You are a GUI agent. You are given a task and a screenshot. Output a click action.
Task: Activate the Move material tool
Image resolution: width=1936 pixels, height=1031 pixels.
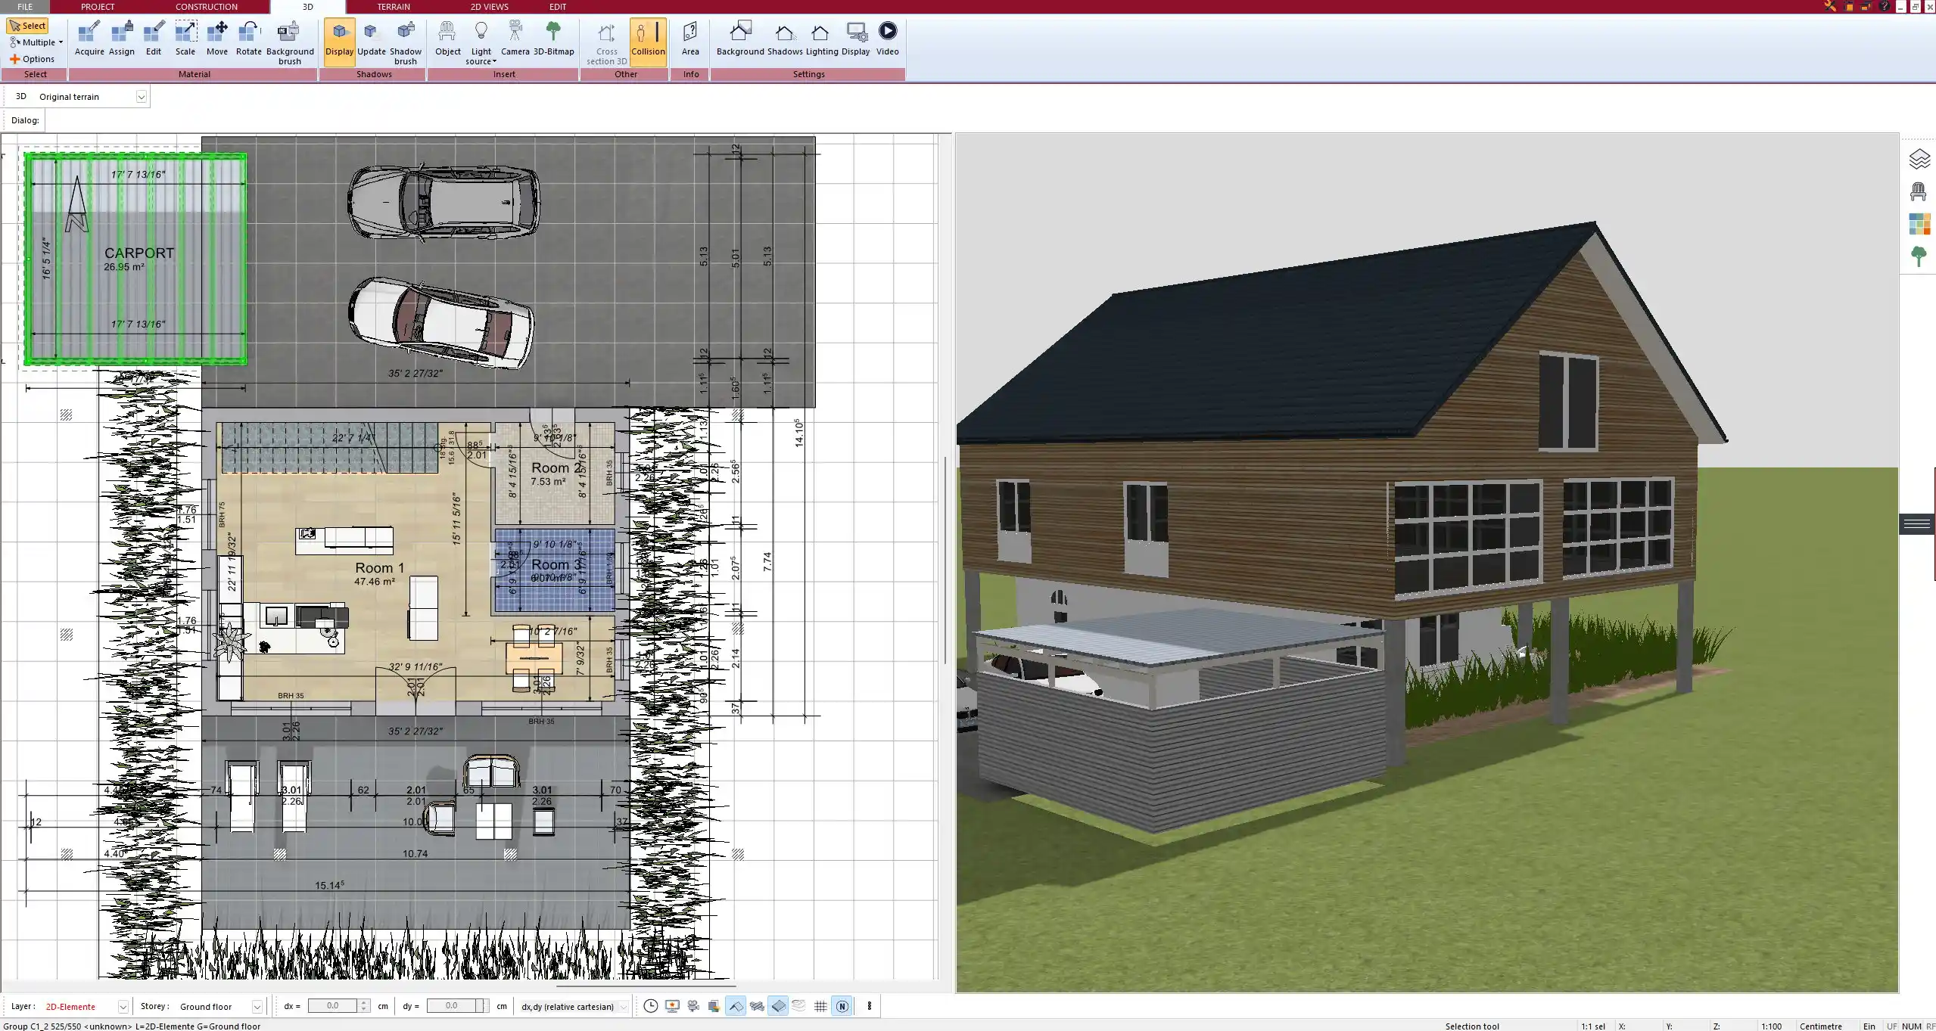point(217,39)
